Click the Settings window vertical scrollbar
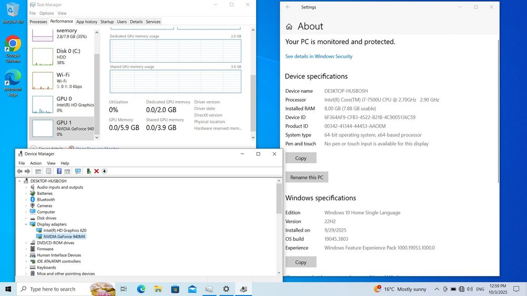This screenshot has height=296, width=527. point(499,111)
